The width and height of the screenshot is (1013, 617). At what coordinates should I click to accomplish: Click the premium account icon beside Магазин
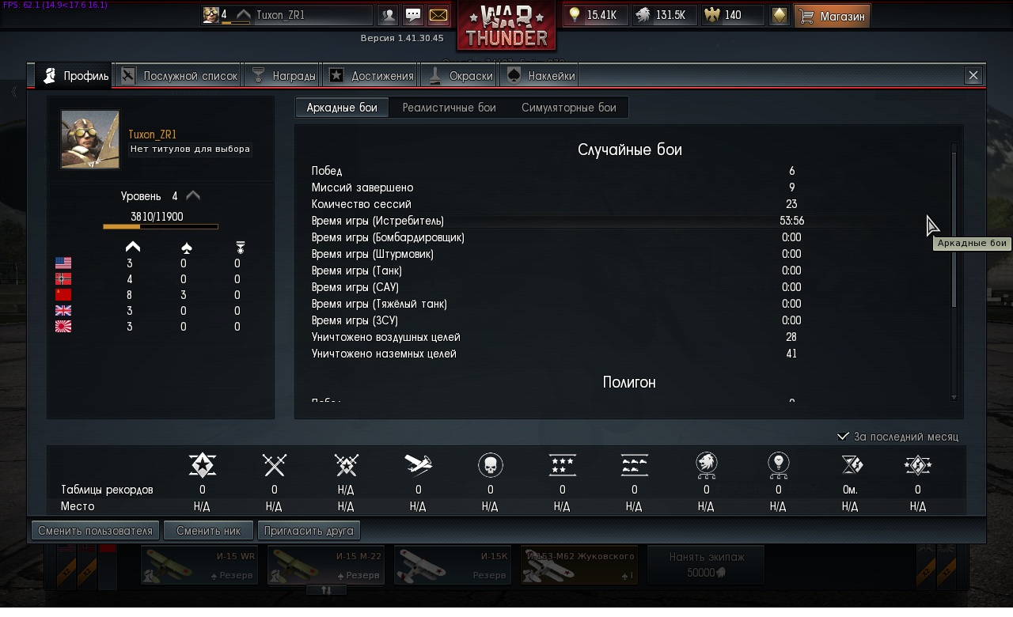click(780, 15)
